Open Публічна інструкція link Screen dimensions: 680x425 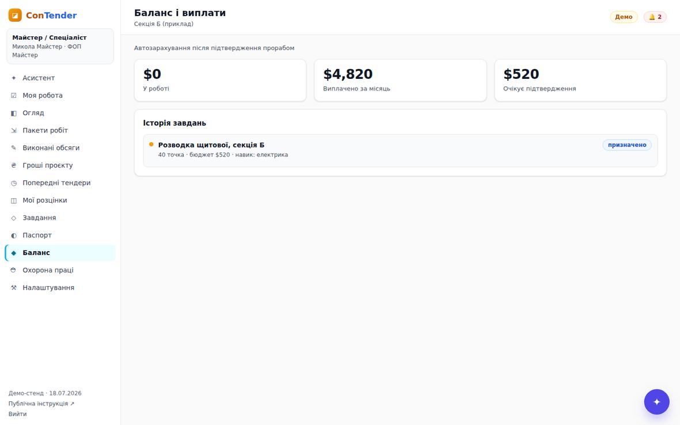(x=41, y=403)
